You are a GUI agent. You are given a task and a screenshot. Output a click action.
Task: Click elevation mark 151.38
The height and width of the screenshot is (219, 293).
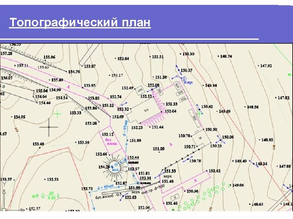161,77
